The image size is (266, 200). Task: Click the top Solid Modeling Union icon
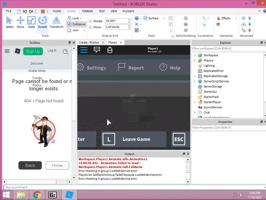pos(186,18)
